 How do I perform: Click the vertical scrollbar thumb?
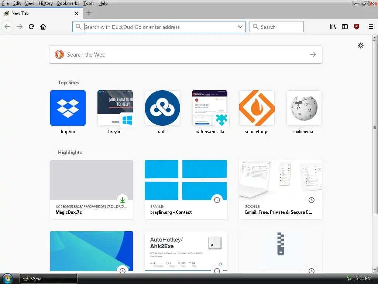[374, 127]
